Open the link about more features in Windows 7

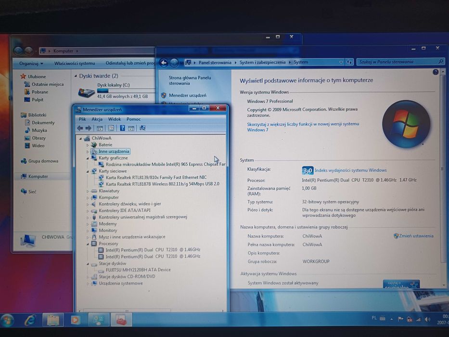303,127
